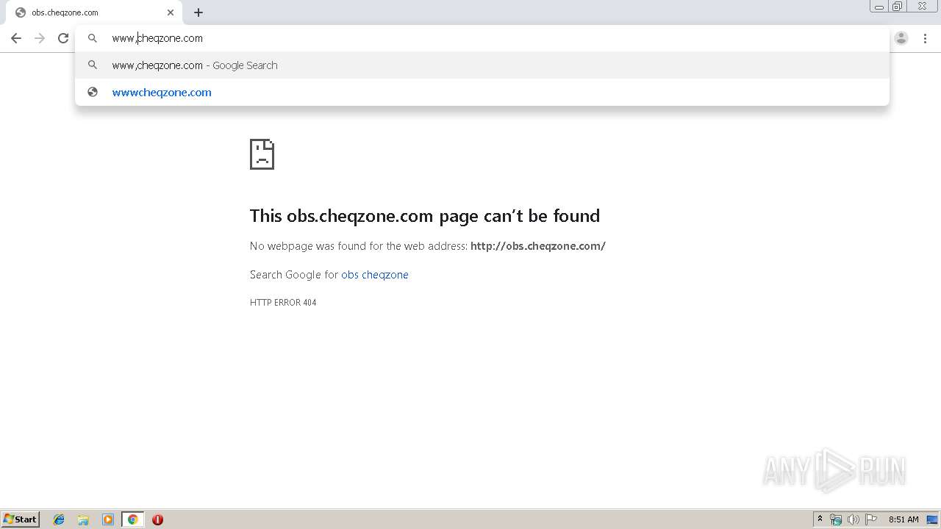Open a new tab with the plus button
This screenshot has width=941, height=529.
(198, 12)
